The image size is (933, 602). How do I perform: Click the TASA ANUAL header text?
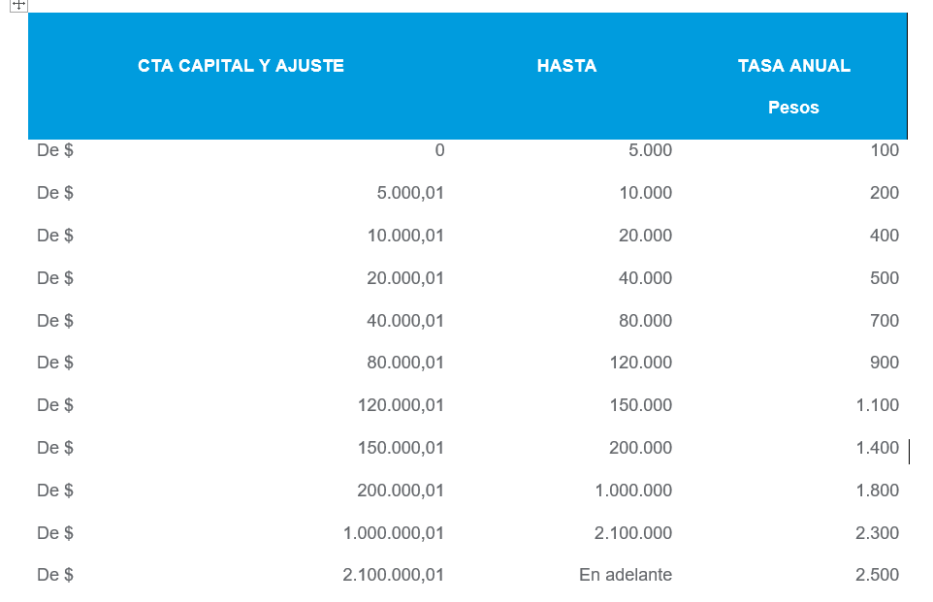click(793, 66)
